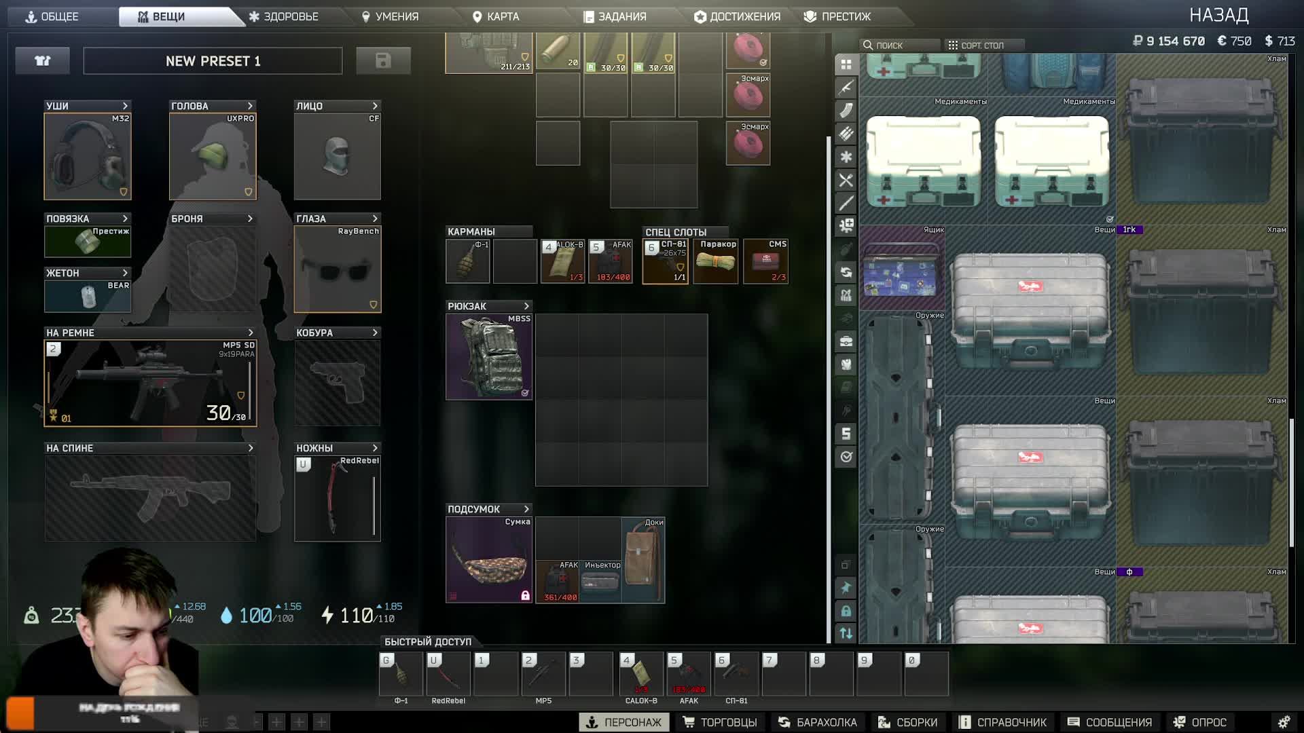Open the ЗАДАНИЯ tab
The width and height of the screenshot is (1304, 733).
click(x=615, y=16)
